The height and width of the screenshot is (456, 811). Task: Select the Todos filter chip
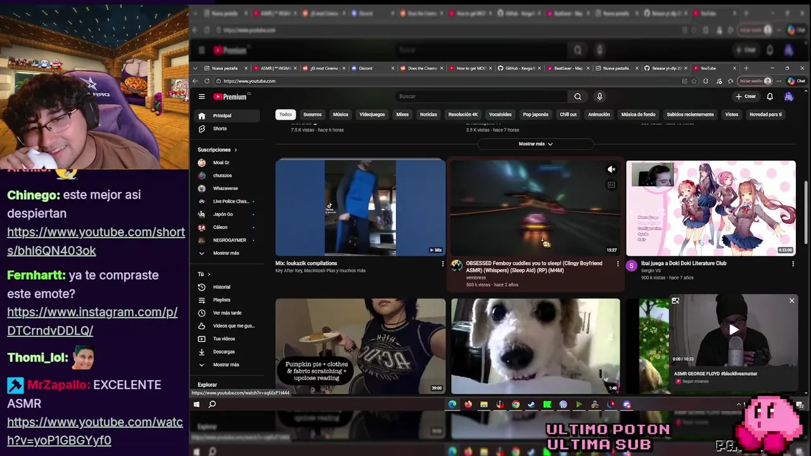pos(285,115)
